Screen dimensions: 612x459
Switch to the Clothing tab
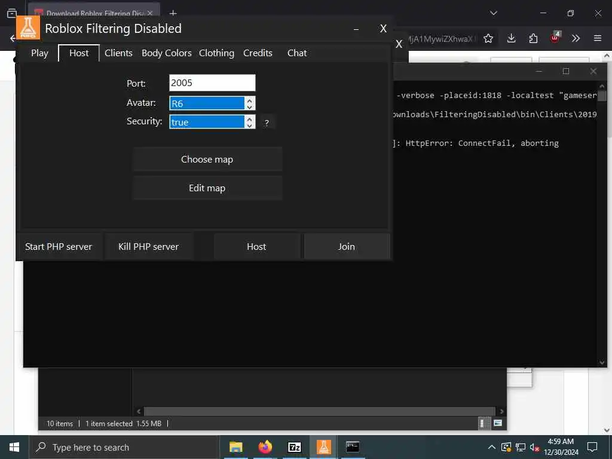[216, 53]
